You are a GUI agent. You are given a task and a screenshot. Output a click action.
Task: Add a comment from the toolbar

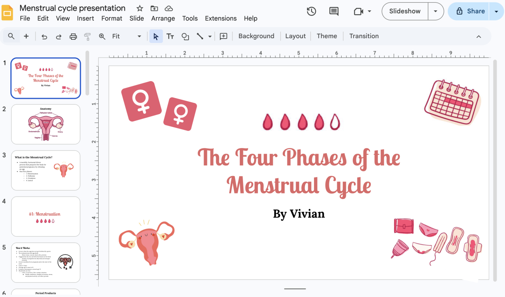(x=223, y=36)
